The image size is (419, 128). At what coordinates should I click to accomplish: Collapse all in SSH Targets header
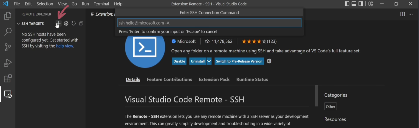point(81,23)
